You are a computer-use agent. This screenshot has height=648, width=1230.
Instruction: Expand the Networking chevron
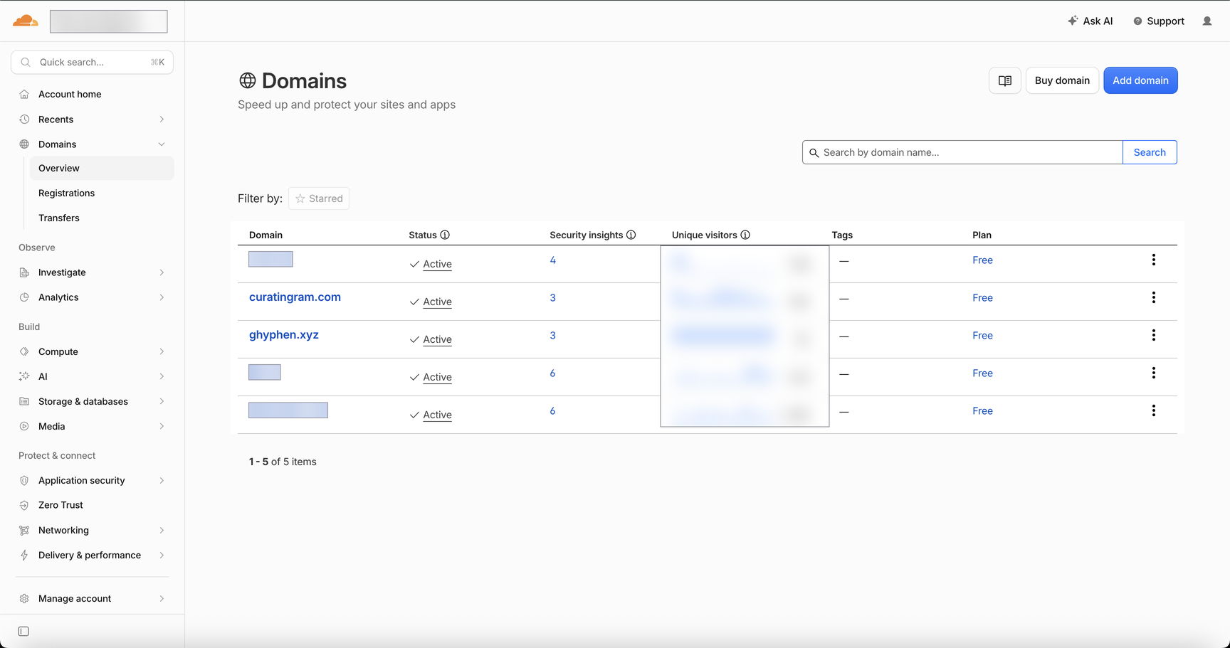(162, 530)
